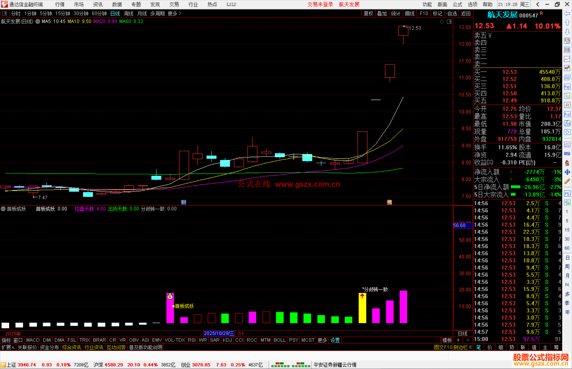Click the F12 sidebar icon
This screenshot has width=572, height=369.
tap(567, 114)
